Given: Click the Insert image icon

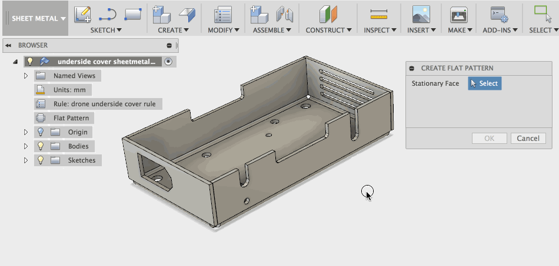Looking at the screenshot, I should click(x=421, y=14).
